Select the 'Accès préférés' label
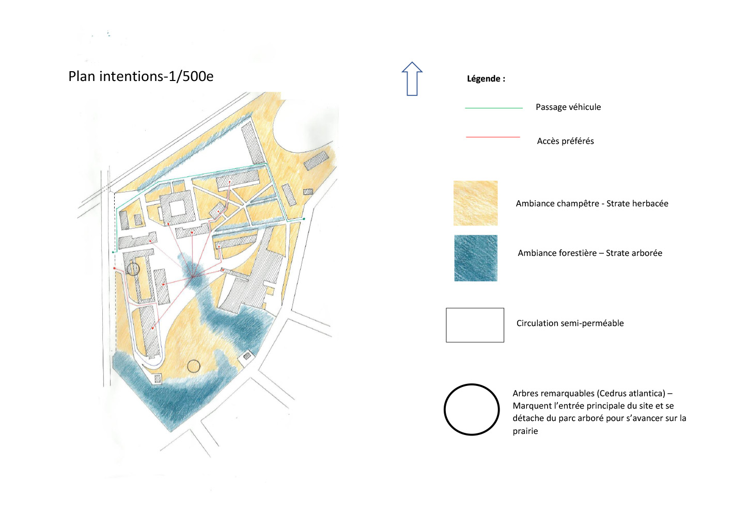Image resolution: width=732 pixels, height=517 pixels. click(565, 141)
